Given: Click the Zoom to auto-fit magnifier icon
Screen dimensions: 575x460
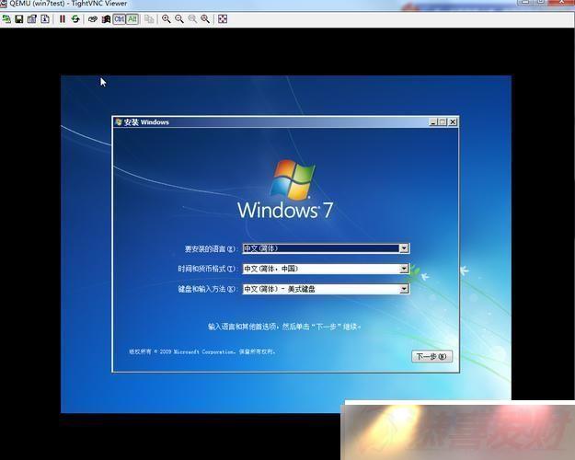Looking at the screenshot, I should pyautogui.click(x=205, y=19).
